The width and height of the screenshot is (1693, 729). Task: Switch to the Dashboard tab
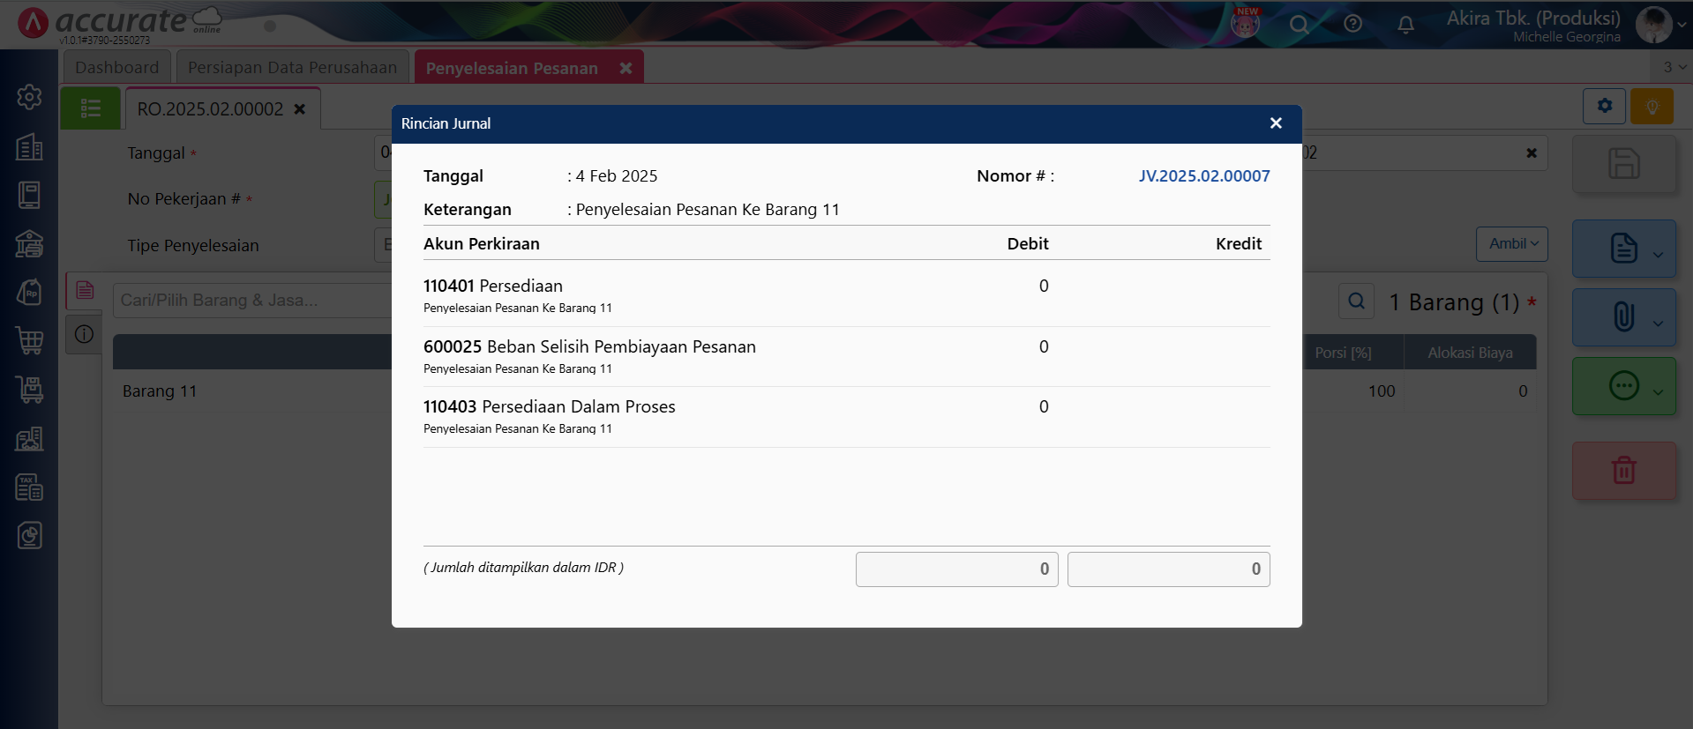117,68
